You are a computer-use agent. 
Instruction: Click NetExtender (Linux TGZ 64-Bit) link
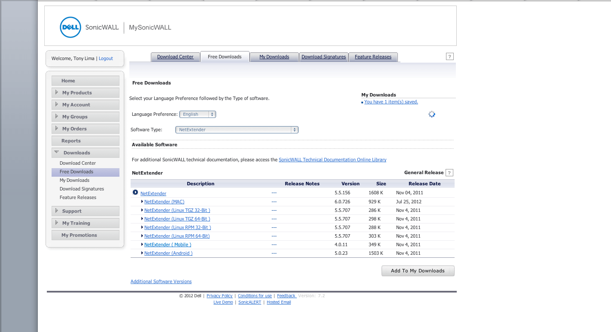pyautogui.click(x=177, y=219)
